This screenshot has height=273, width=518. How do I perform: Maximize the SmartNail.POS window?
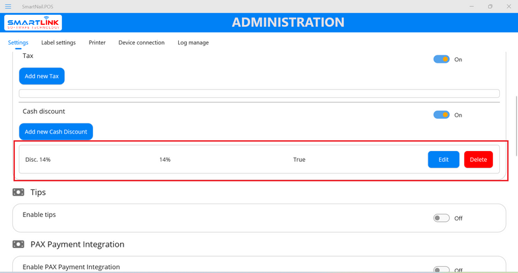(490, 6)
